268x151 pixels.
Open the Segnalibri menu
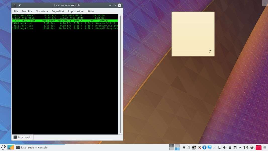(58, 11)
